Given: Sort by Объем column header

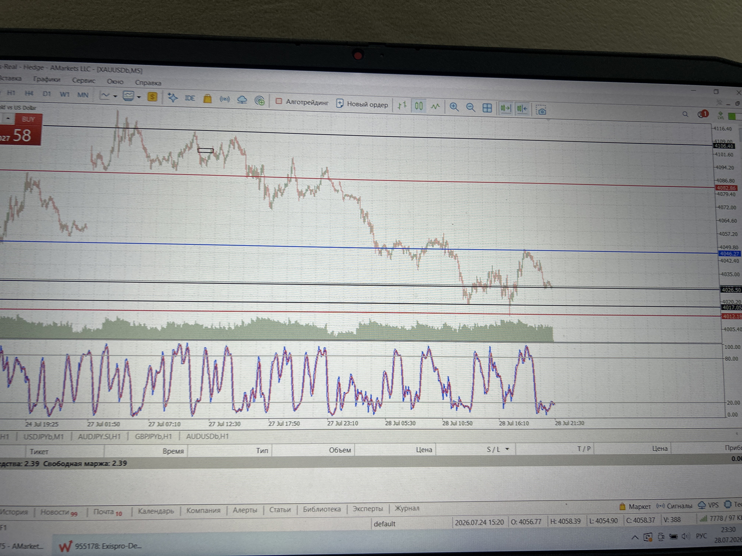Looking at the screenshot, I should (340, 450).
